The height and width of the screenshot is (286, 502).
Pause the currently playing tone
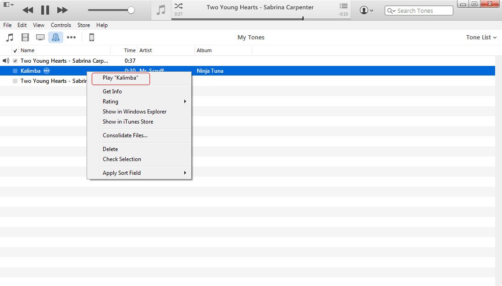click(x=45, y=10)
